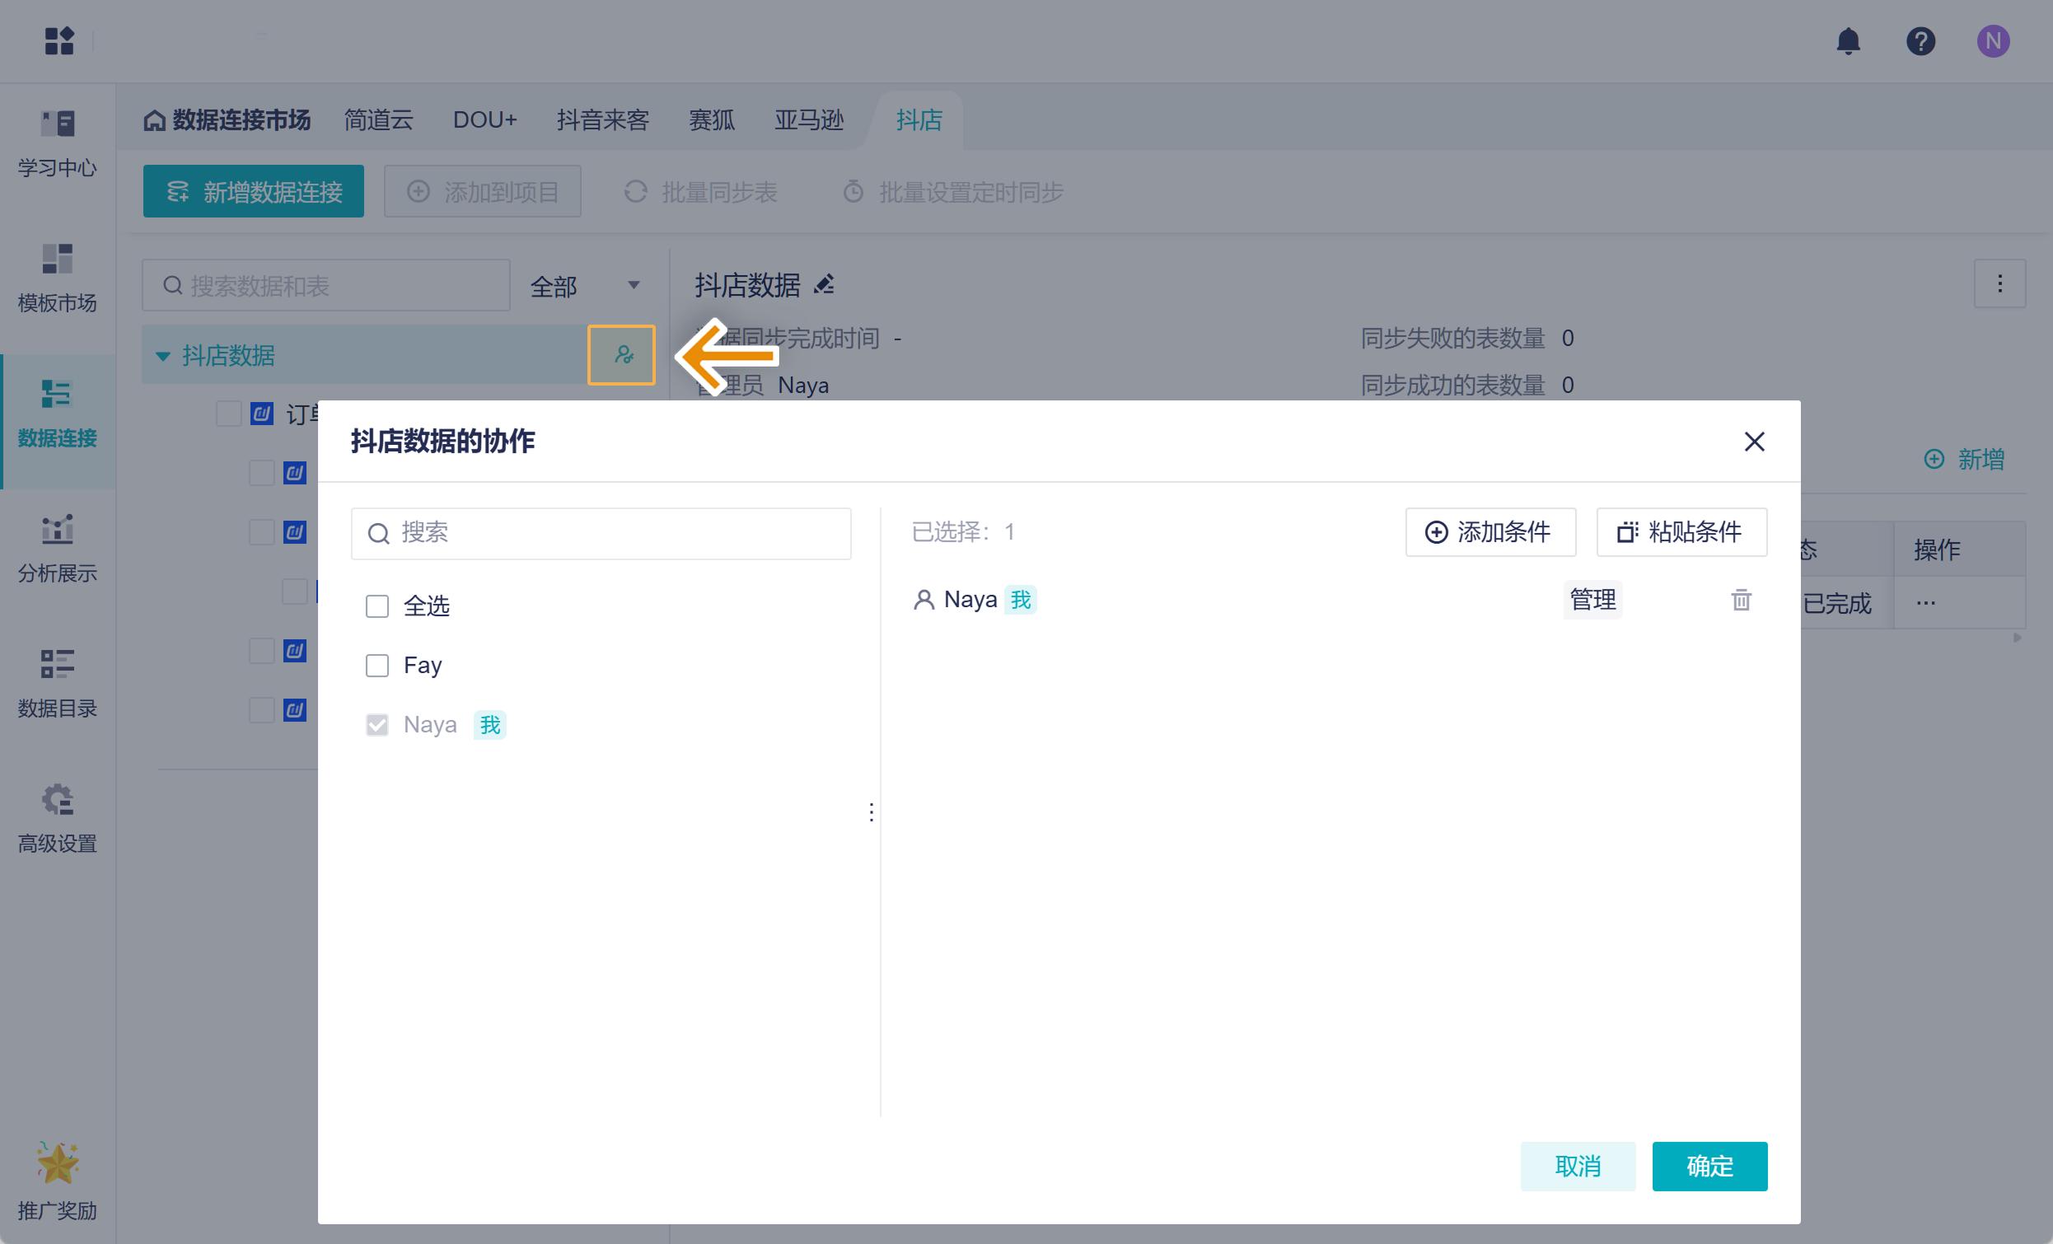
Task: Switch to the 简道云 tab
Action: 378,120
